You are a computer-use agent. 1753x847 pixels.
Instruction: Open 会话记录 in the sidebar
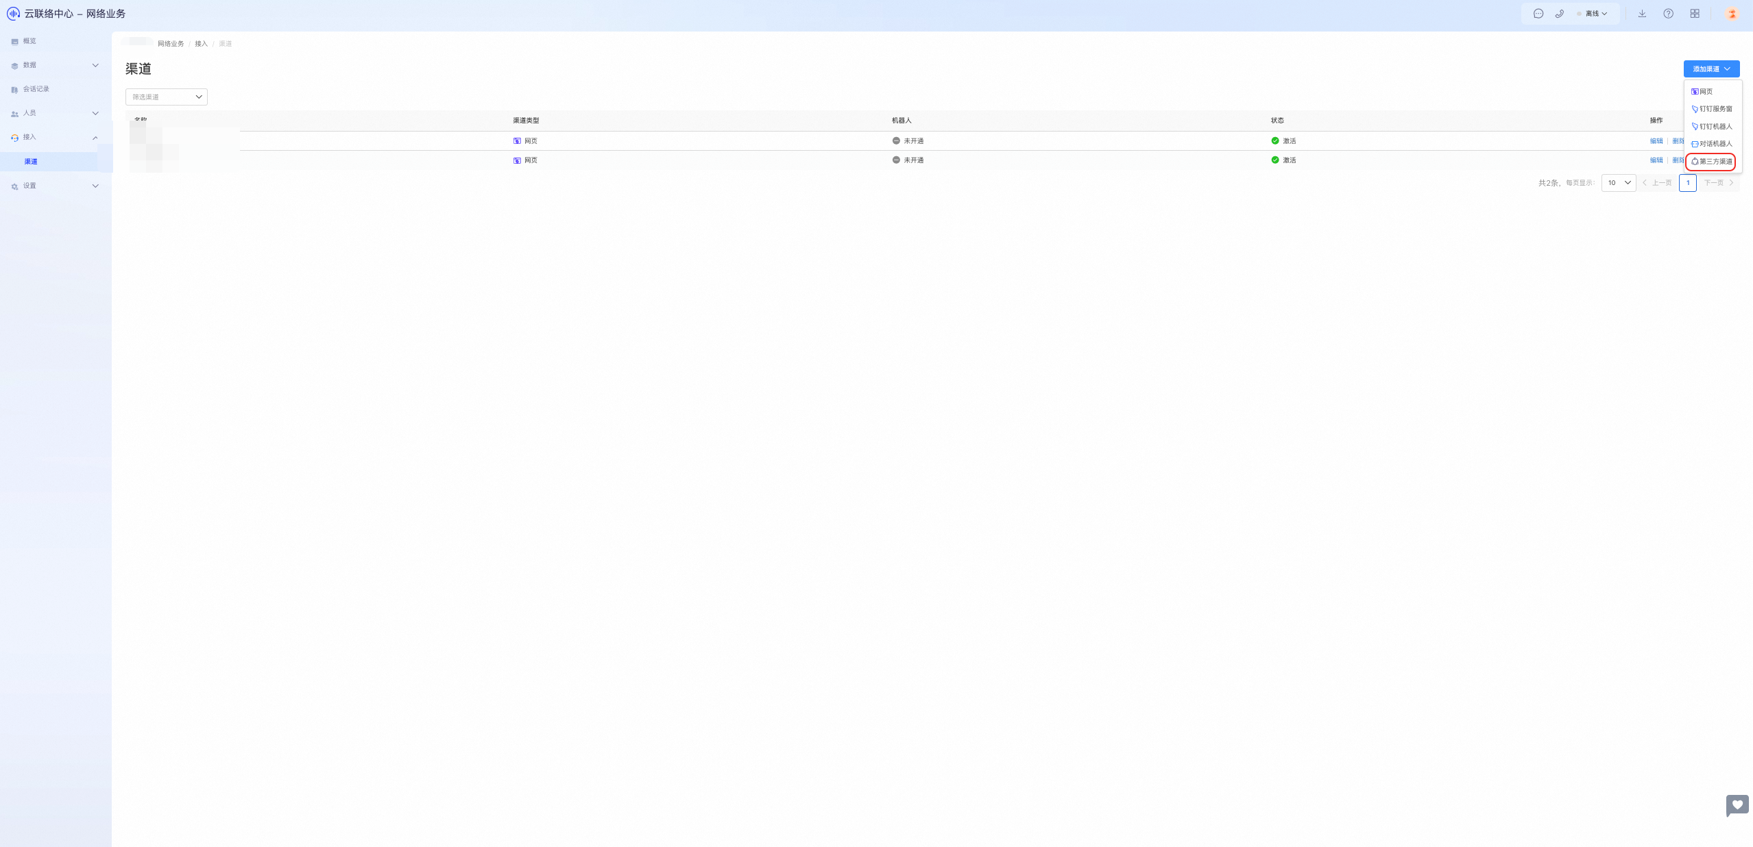click(36, 89)
